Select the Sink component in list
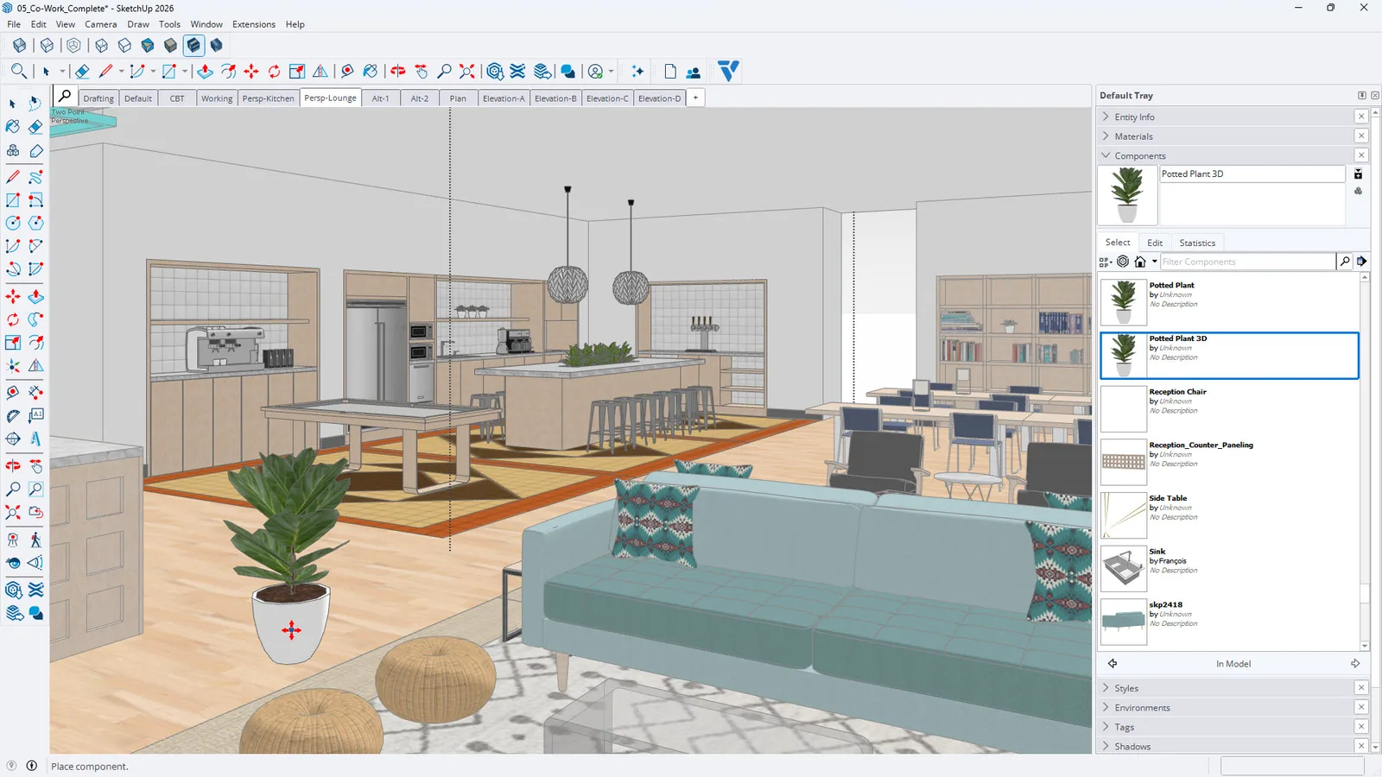This screenshot has width=1382, height=777. tap(1229, 568)
